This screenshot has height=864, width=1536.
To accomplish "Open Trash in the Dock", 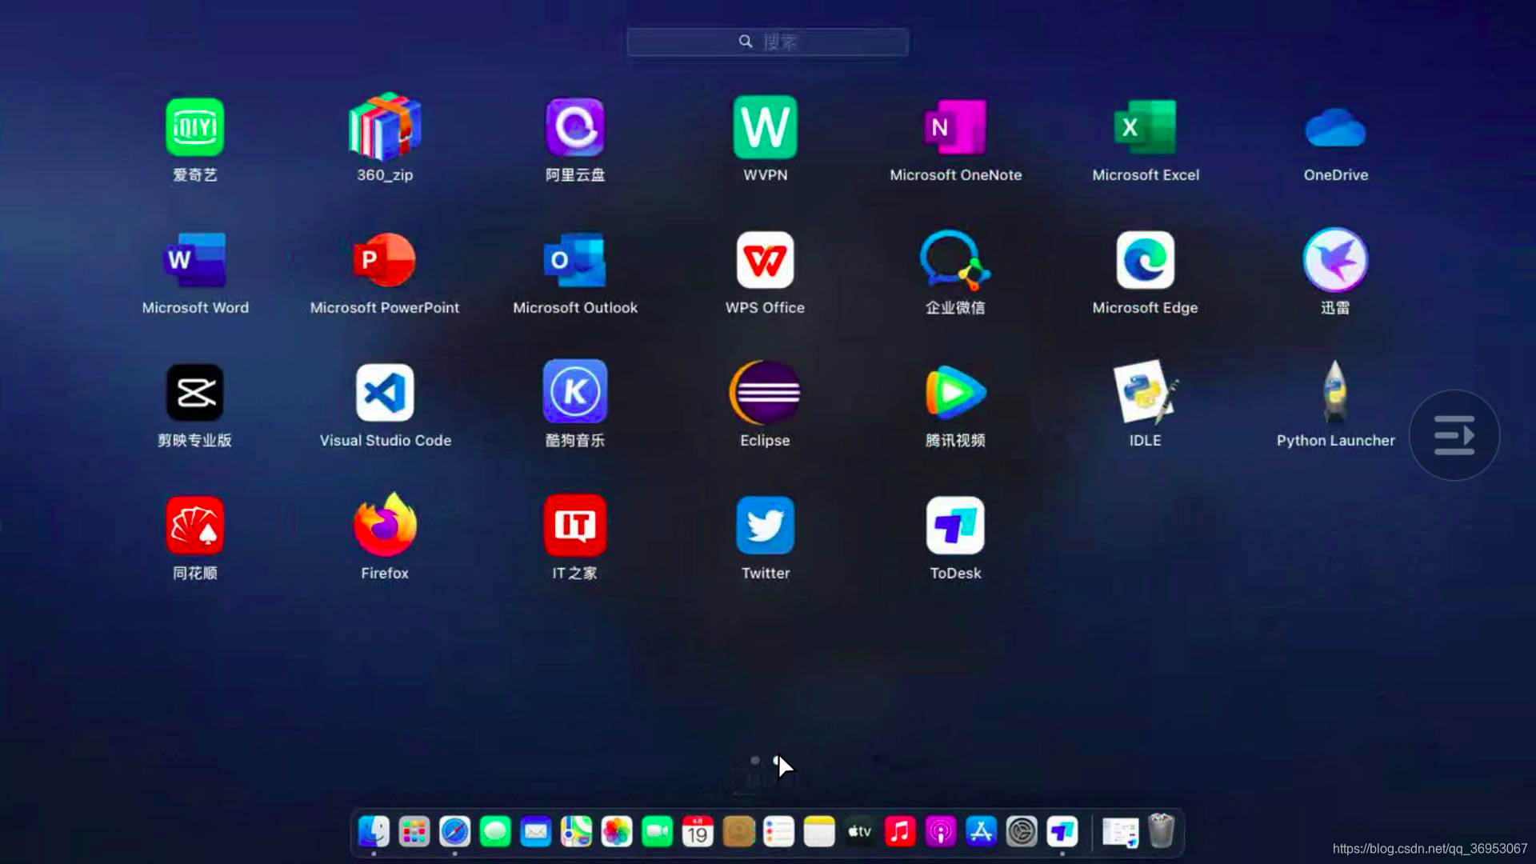I will (x=1161, y=831).
